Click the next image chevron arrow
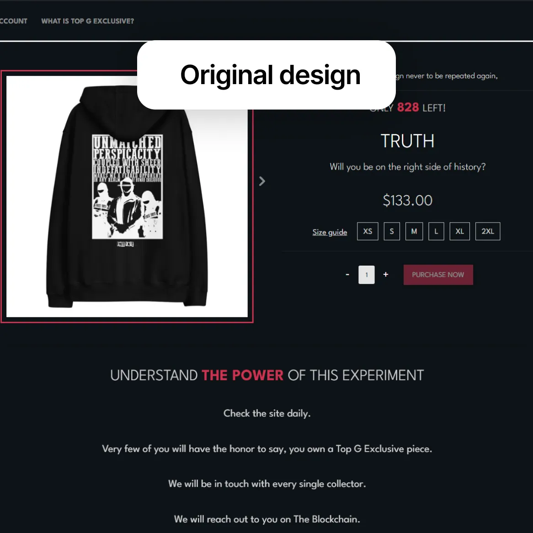Image resolution: width=533 pixels, height=533 pixels. (262, 181)
